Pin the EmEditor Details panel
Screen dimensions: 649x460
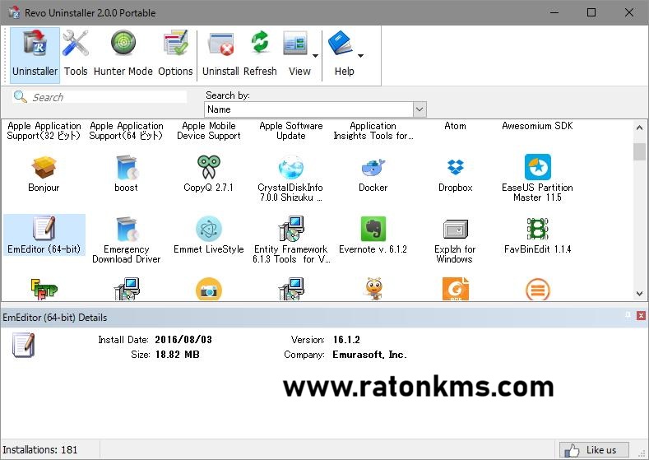point(628,315)
